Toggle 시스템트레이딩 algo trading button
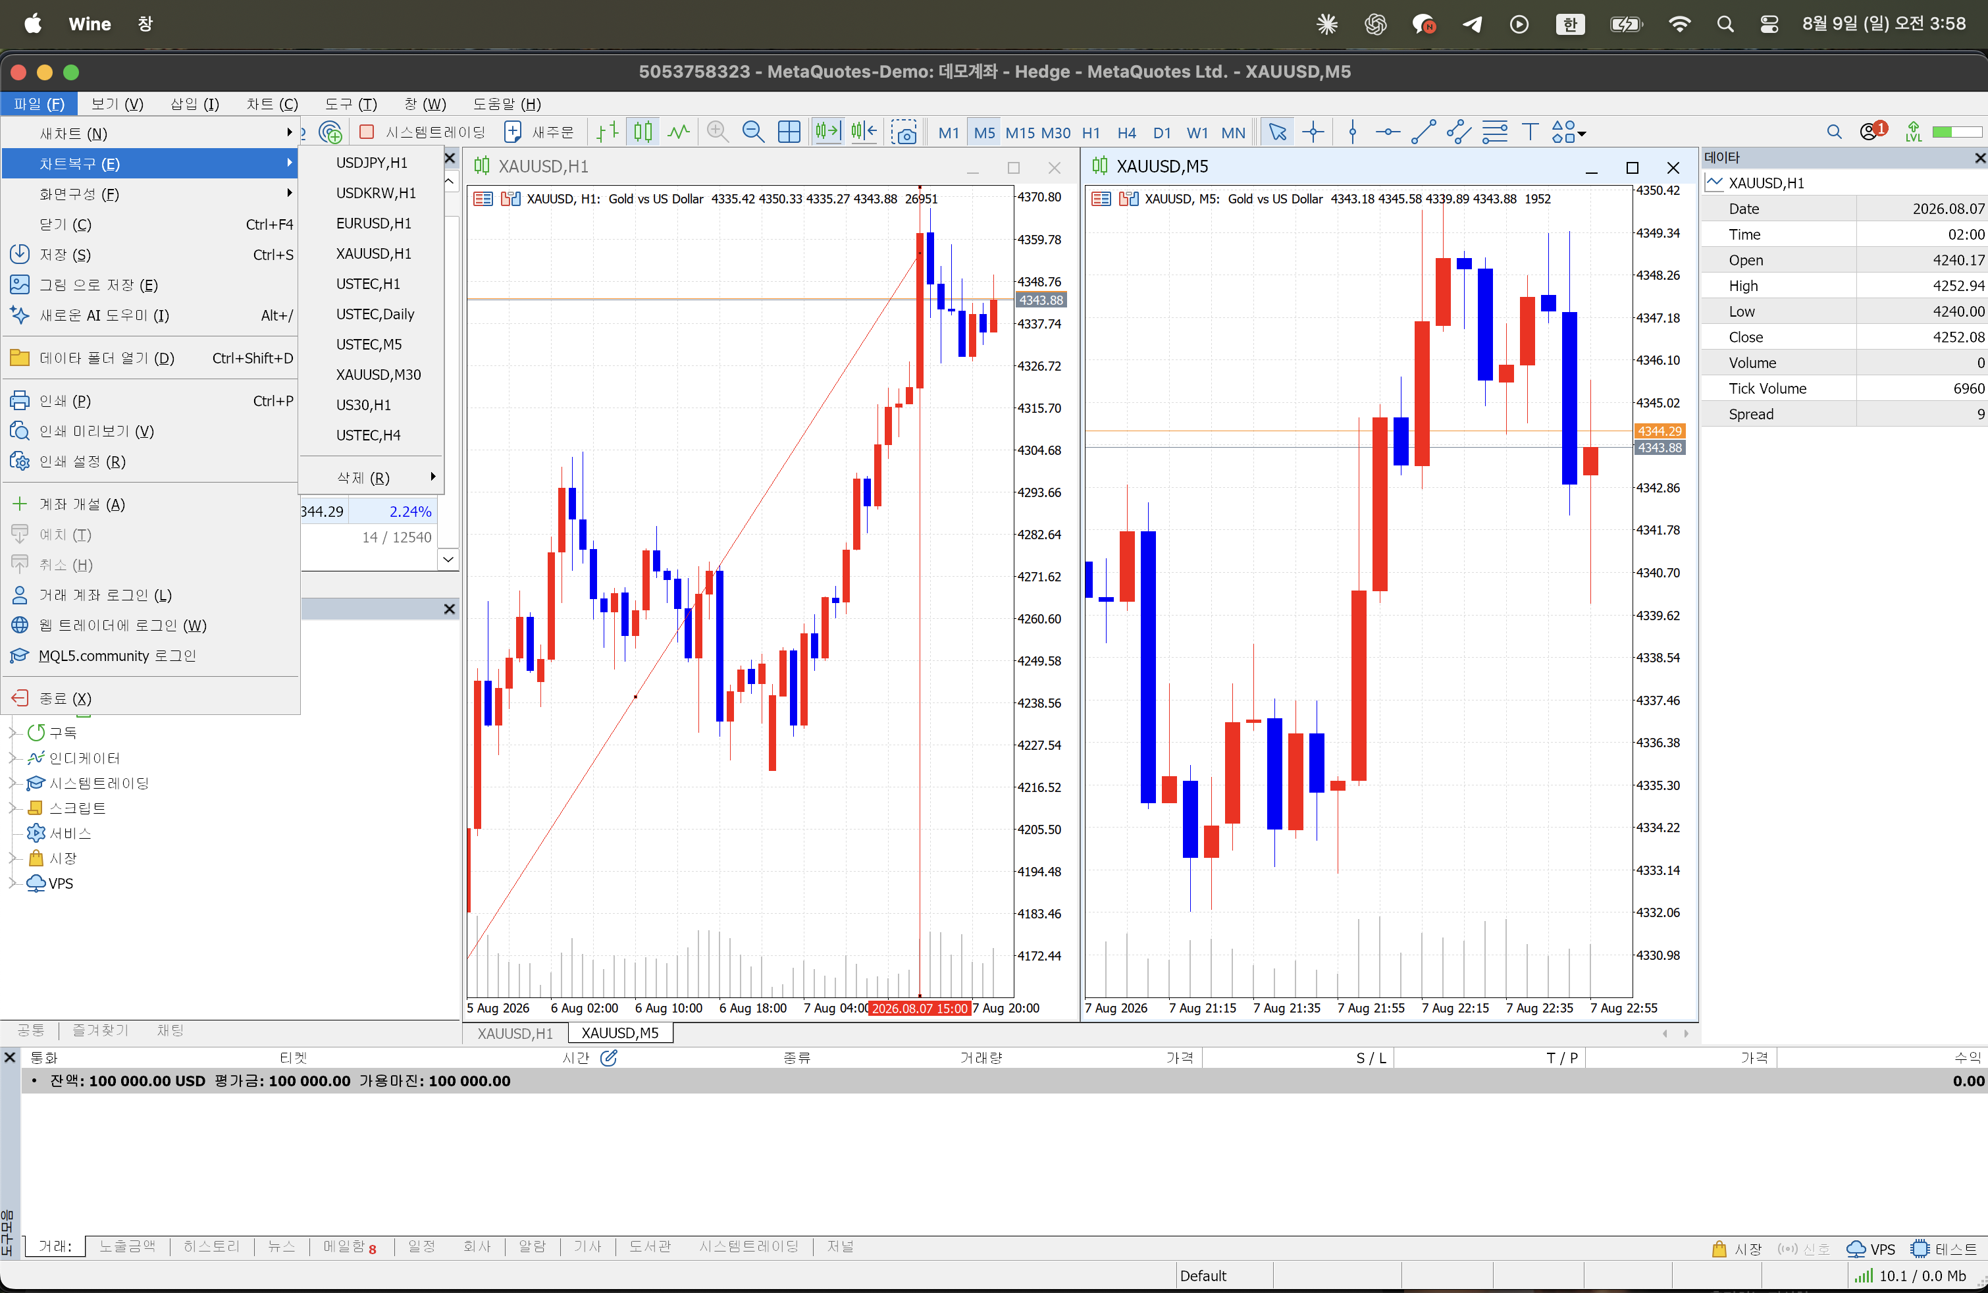 [422, 132]
